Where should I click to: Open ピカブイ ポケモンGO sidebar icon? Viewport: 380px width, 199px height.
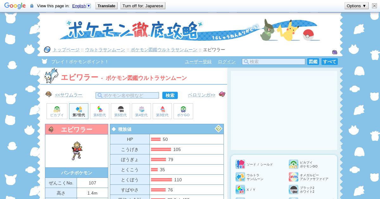pyautogui.click(x=294, y=164)
